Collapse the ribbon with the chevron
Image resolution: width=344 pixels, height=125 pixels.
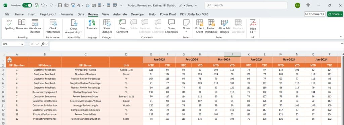click(341, 36)
